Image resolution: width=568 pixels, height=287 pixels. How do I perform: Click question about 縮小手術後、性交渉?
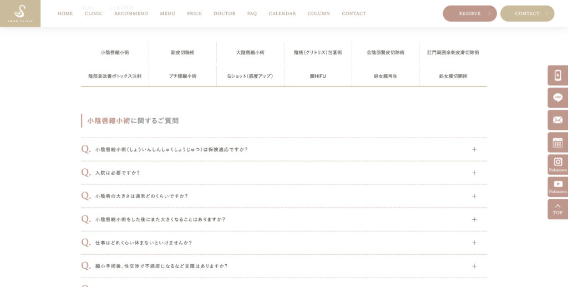[x=161, y=266]
